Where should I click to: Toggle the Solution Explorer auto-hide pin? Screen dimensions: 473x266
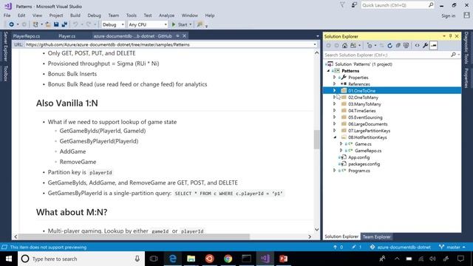(450, 36)
